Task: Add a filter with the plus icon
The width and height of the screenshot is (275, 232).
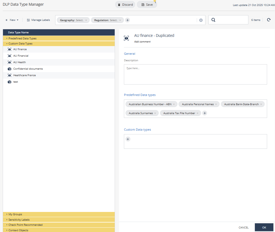Action: [127, 20]
